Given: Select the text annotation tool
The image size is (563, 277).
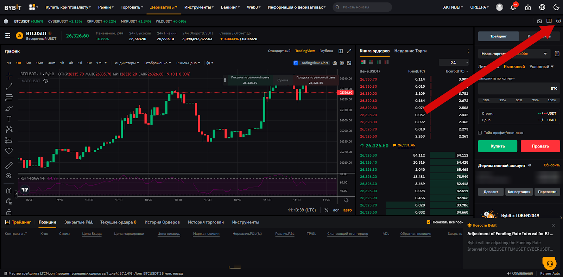Looking at the screenshot, I should (9, 119).
